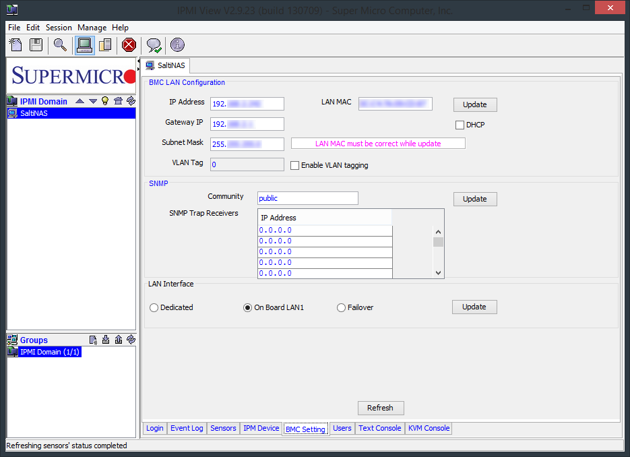Switch to the Text Console tab
Viewport: 630px width, 457px height.
(380, 428)
